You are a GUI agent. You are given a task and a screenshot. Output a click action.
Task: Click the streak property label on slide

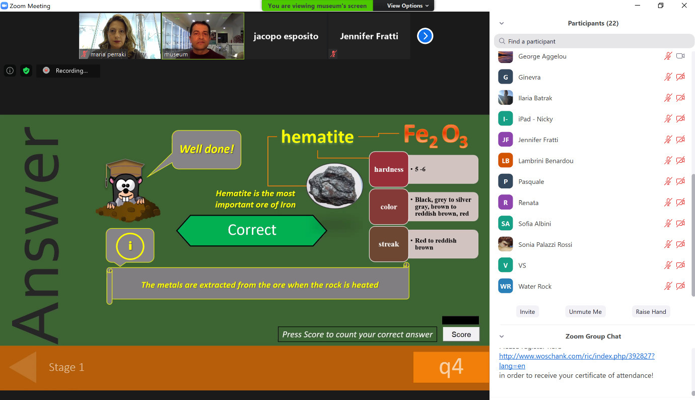pos(389,244)
